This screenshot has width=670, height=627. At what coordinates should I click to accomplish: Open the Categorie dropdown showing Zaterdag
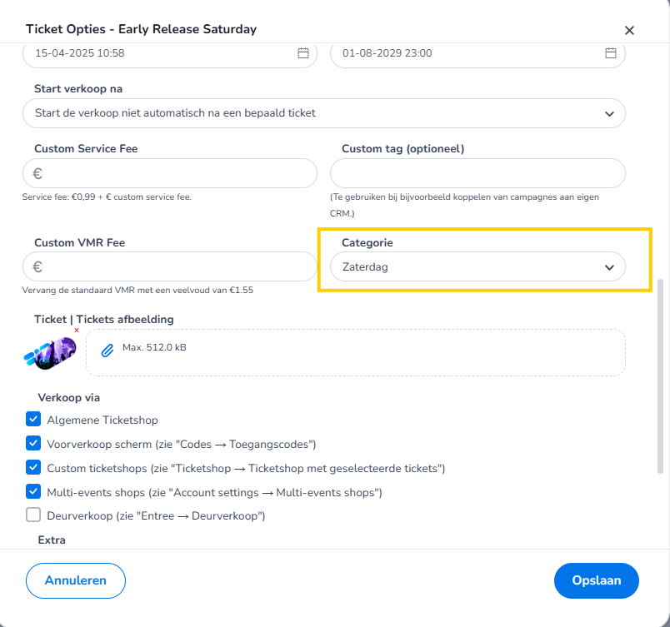pos(477,267)
